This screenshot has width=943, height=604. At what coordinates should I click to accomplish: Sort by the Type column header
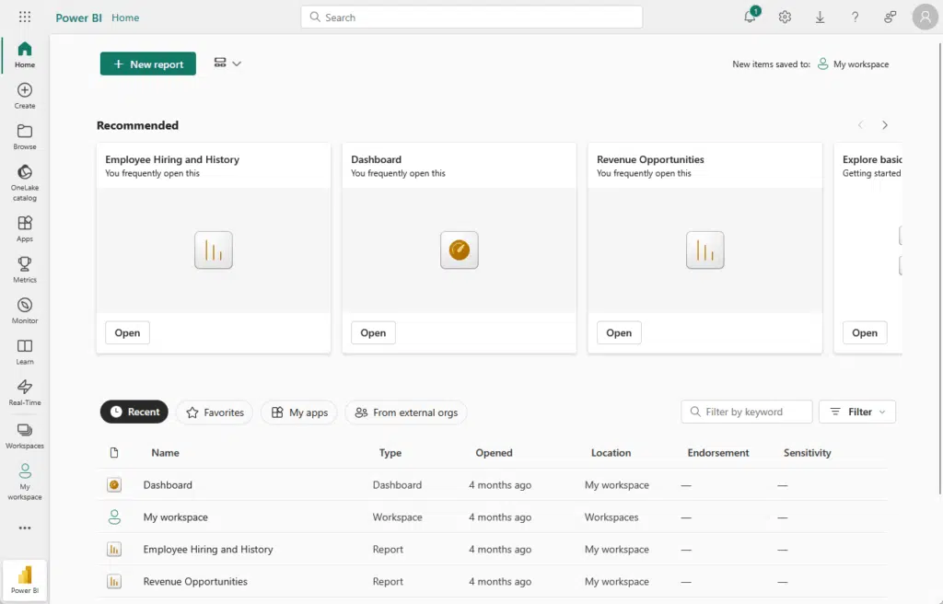point(390,452)
